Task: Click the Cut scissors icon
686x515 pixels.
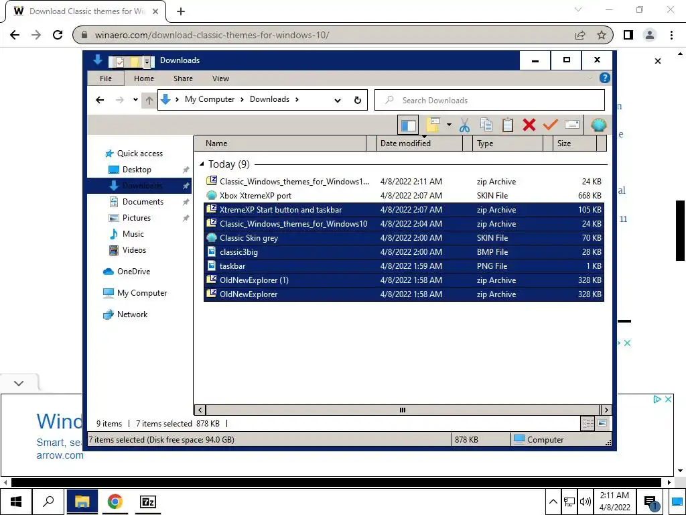Action: point(465,125)
